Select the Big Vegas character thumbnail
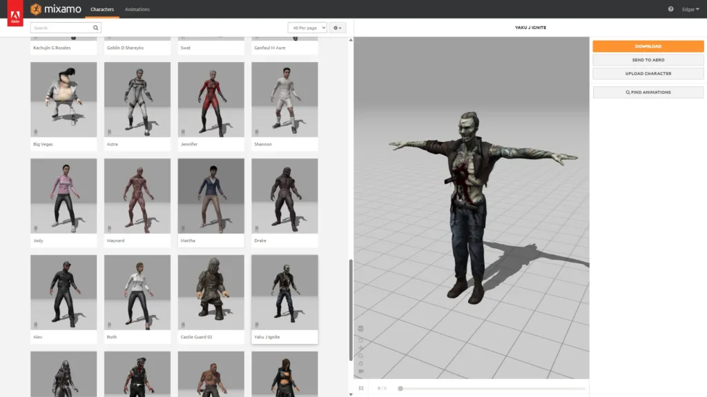This screenshot has height=397, width=707. pyautogui.click(x=64, y=99)
